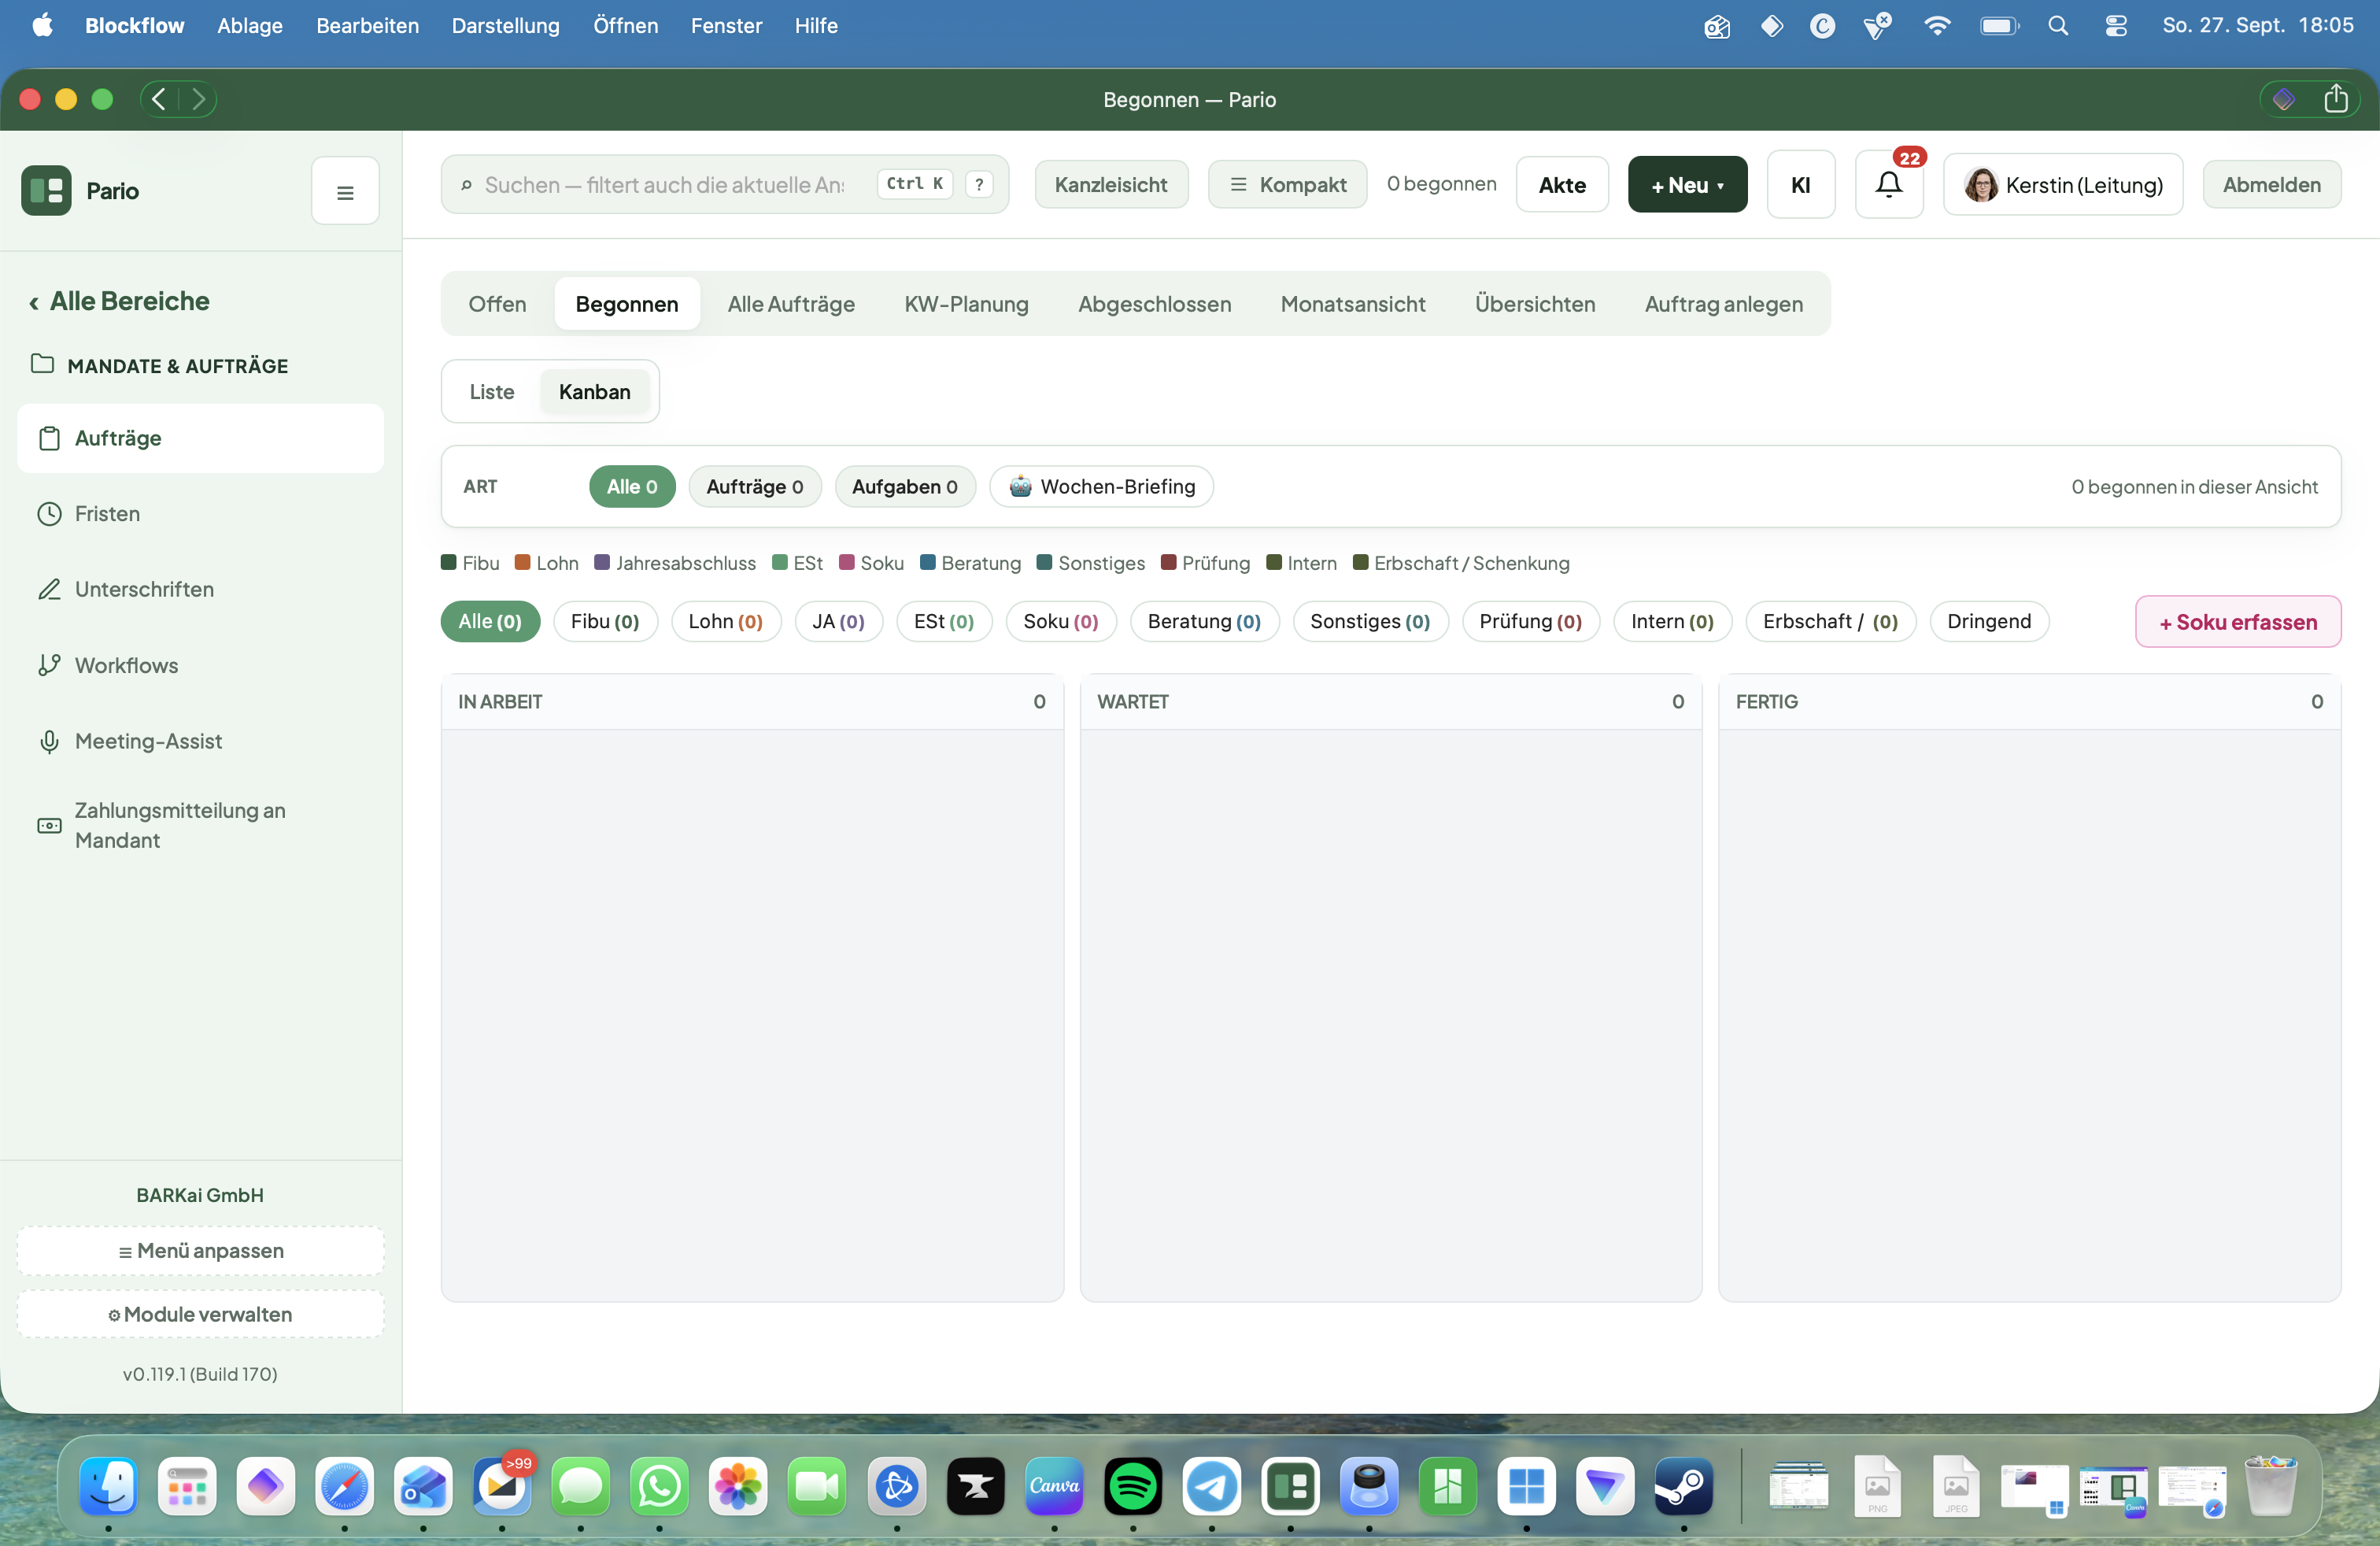Image resolution: width=2380 pixels, height=1546 pixels.
Task: Open the Darstellung menu
Action: [505, 26]
